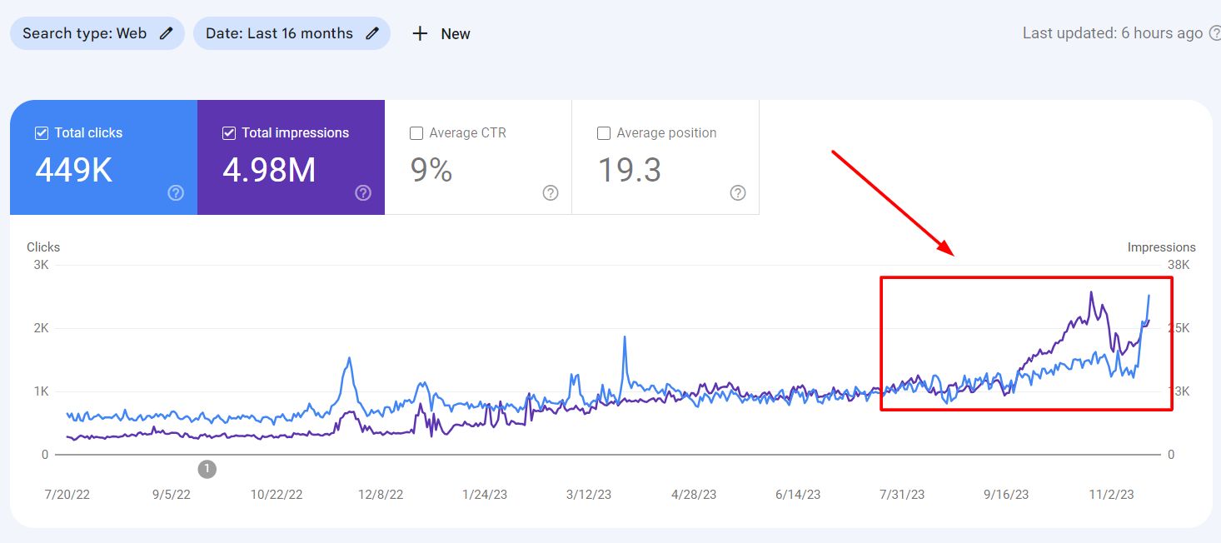Open the Date: Last 16 months chip
1221x543 pixels.
[x=292, y=33]
